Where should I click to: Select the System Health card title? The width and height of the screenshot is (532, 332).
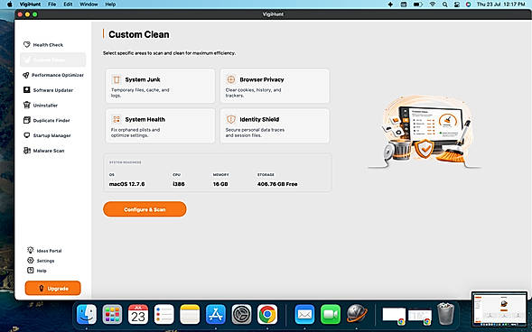[x=145, y=119]
